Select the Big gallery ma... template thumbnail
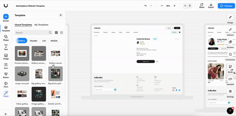 (39, 74)
